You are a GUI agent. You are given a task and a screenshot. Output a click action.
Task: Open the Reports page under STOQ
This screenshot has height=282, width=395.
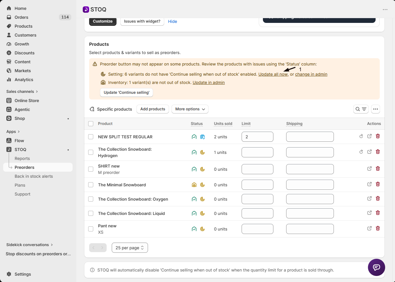[x=22, y=158]
